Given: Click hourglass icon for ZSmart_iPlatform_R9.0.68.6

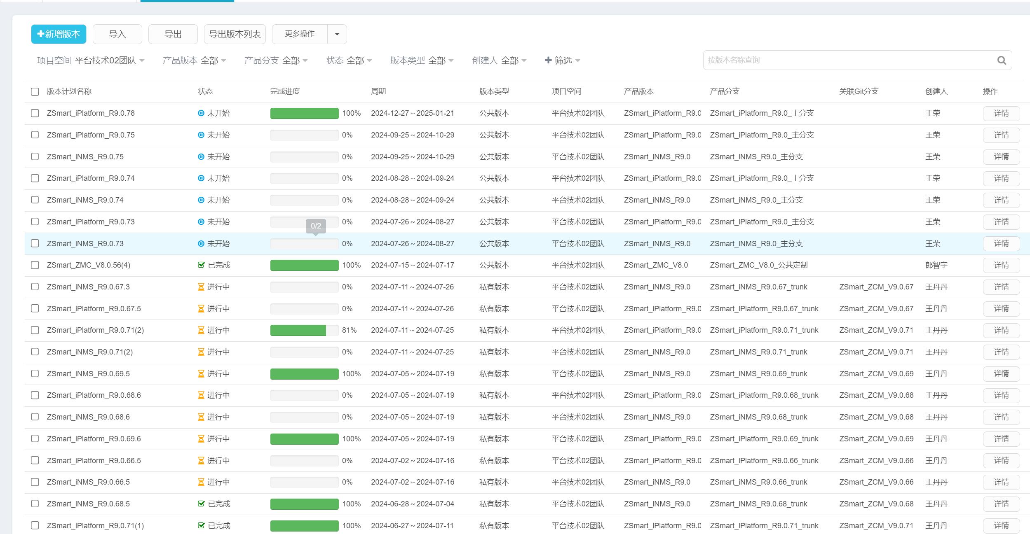Looking at the screenshot, I should [x=201, y=395].
